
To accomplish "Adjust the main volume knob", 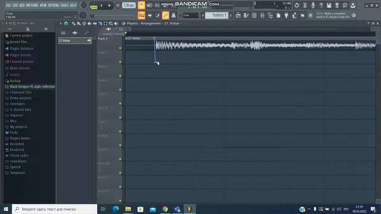I will point(83,5).
